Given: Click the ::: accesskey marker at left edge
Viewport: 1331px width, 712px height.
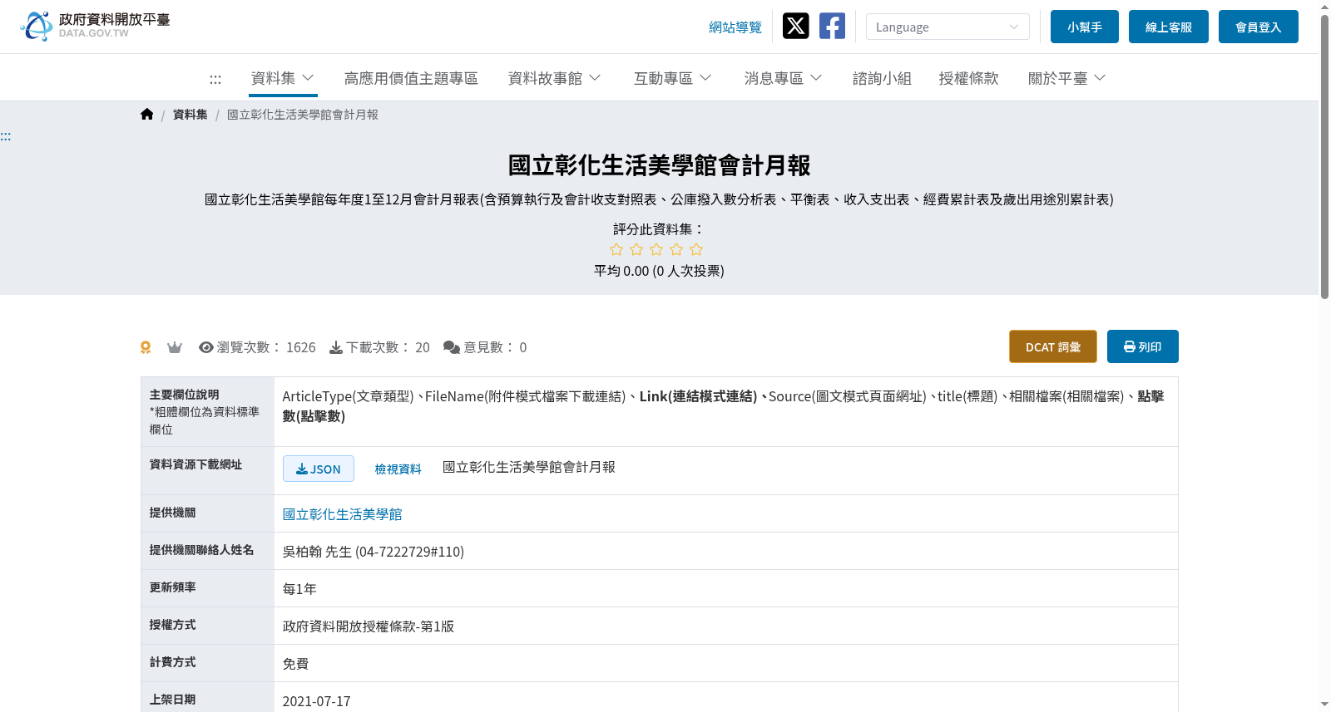Looking at the screenshot, I should tap(6, 136).
